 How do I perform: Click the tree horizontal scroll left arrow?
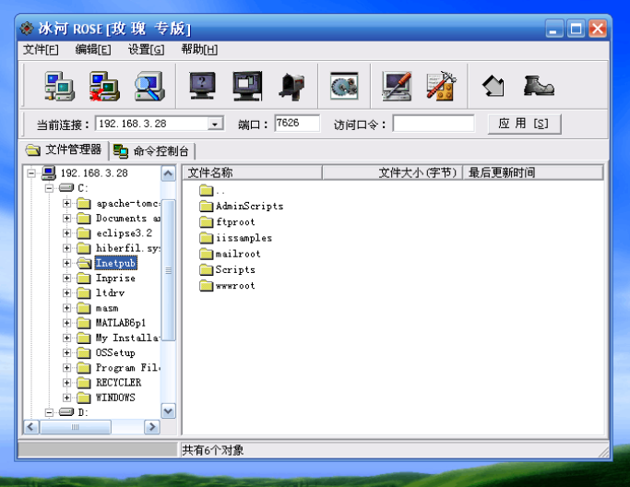click(x=31, y=427)
